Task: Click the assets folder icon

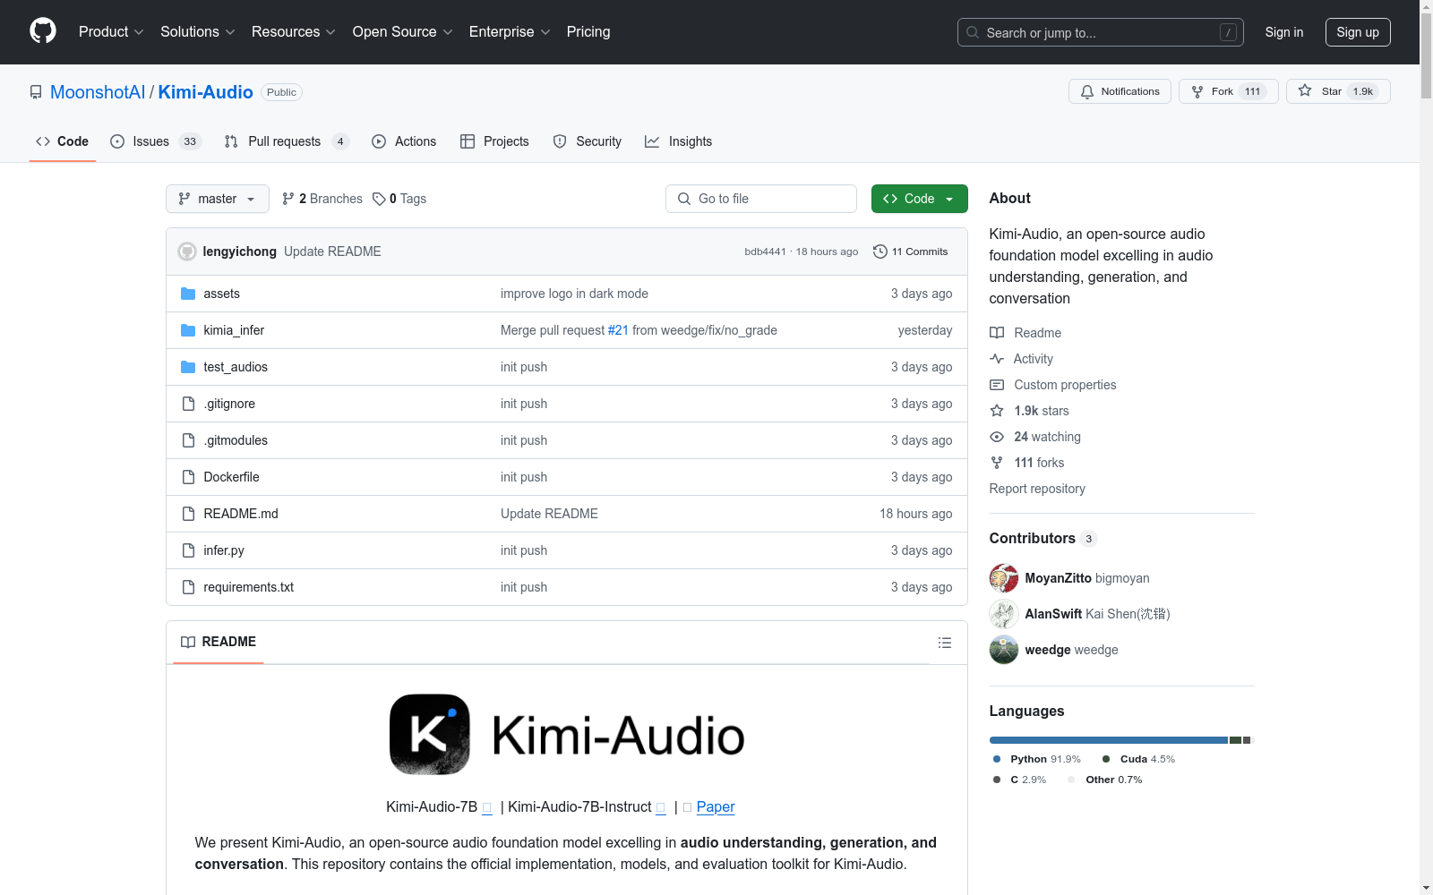Action: click(188, 294)
